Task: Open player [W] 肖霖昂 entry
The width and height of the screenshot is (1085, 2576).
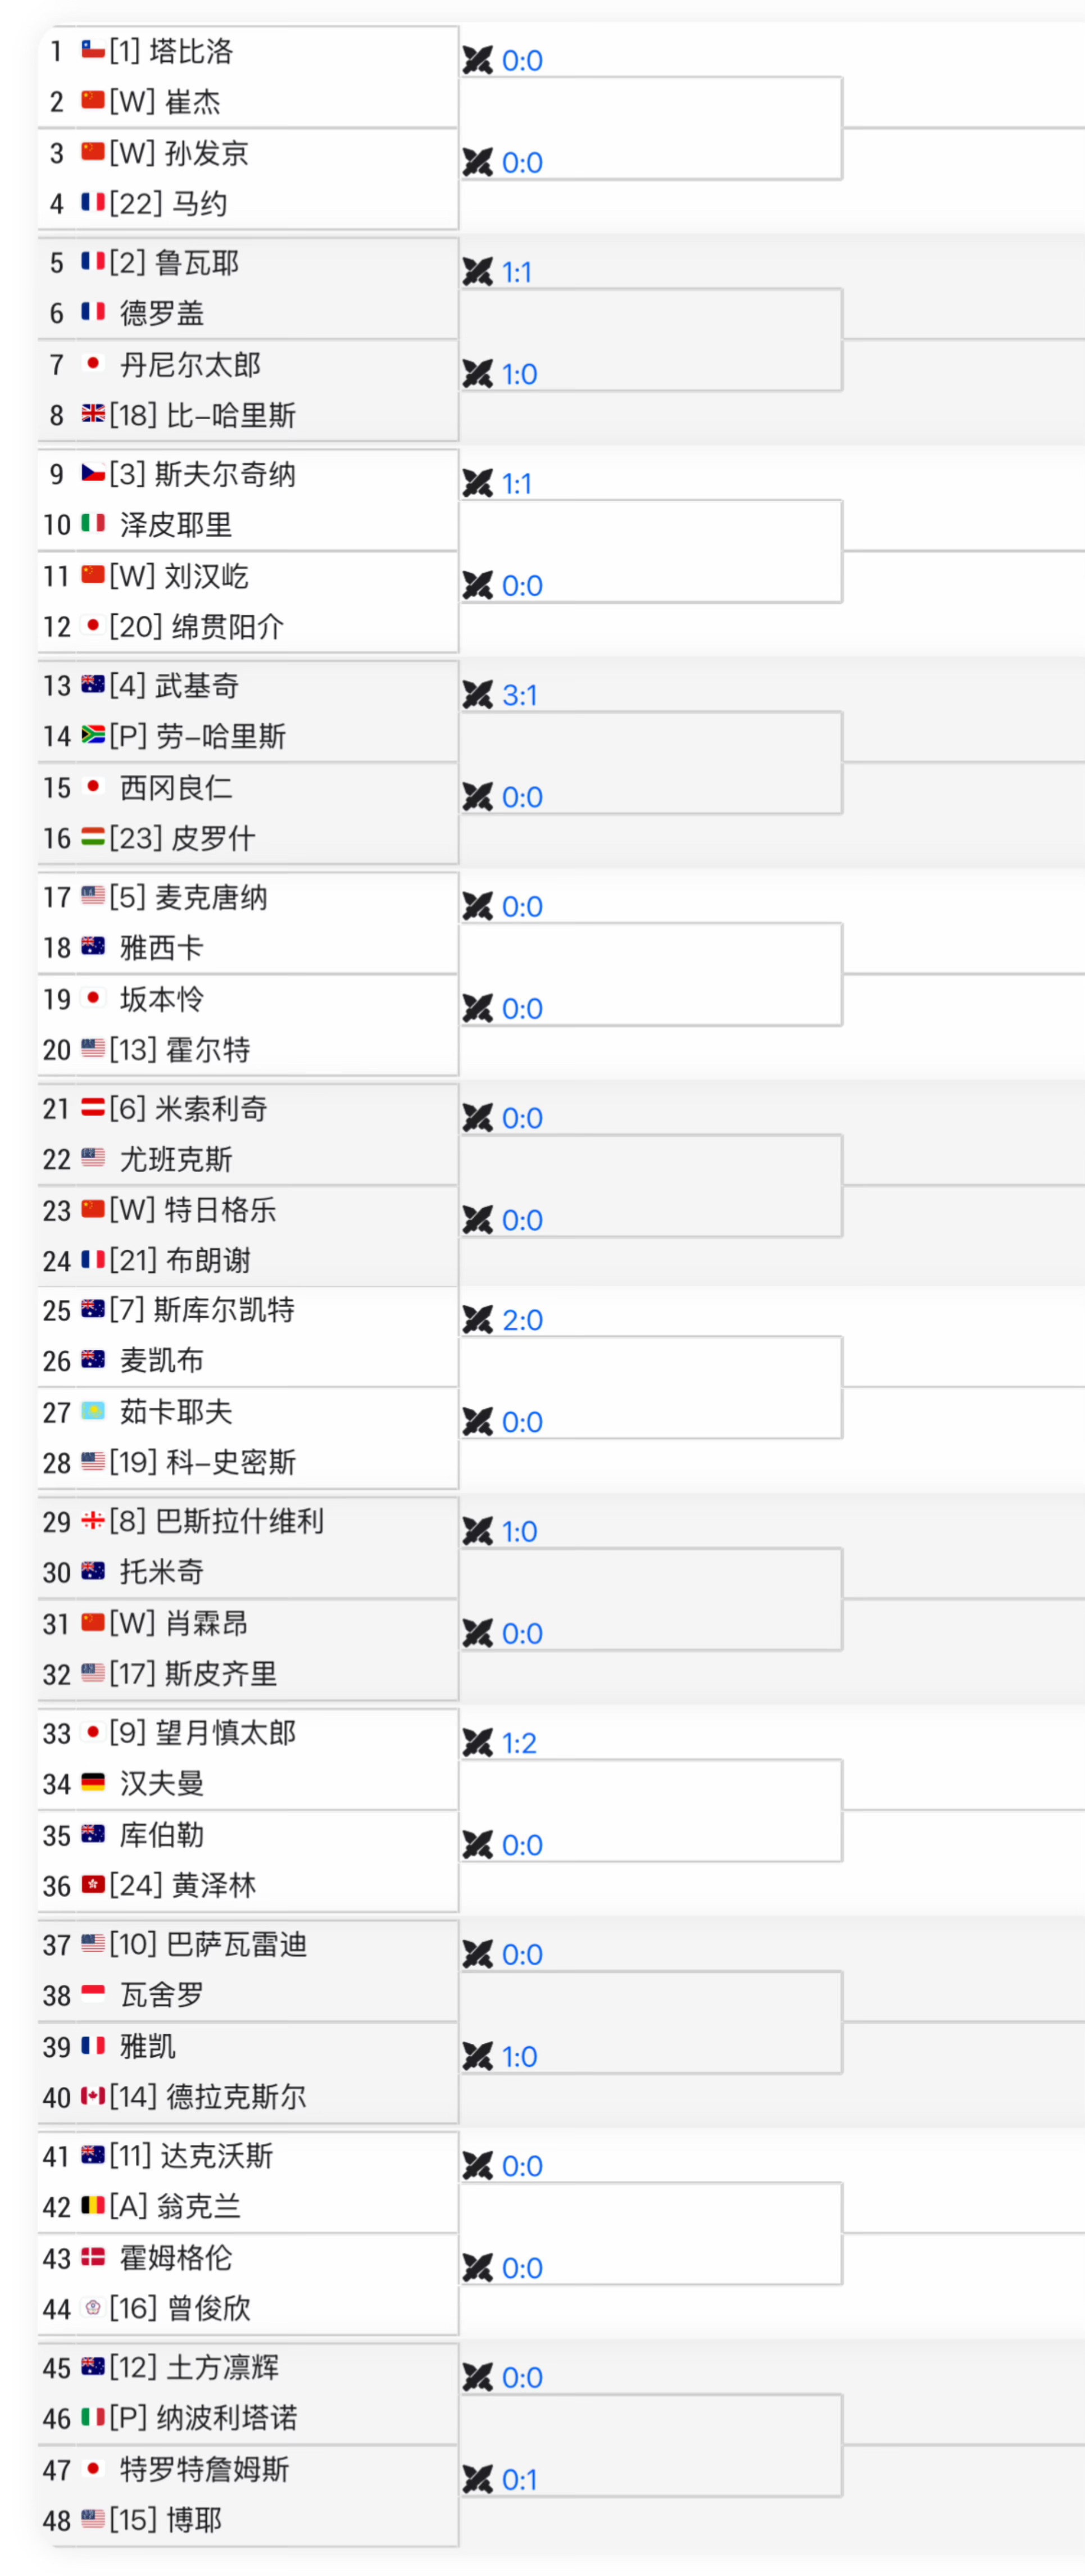Action: coord(179,1622)
